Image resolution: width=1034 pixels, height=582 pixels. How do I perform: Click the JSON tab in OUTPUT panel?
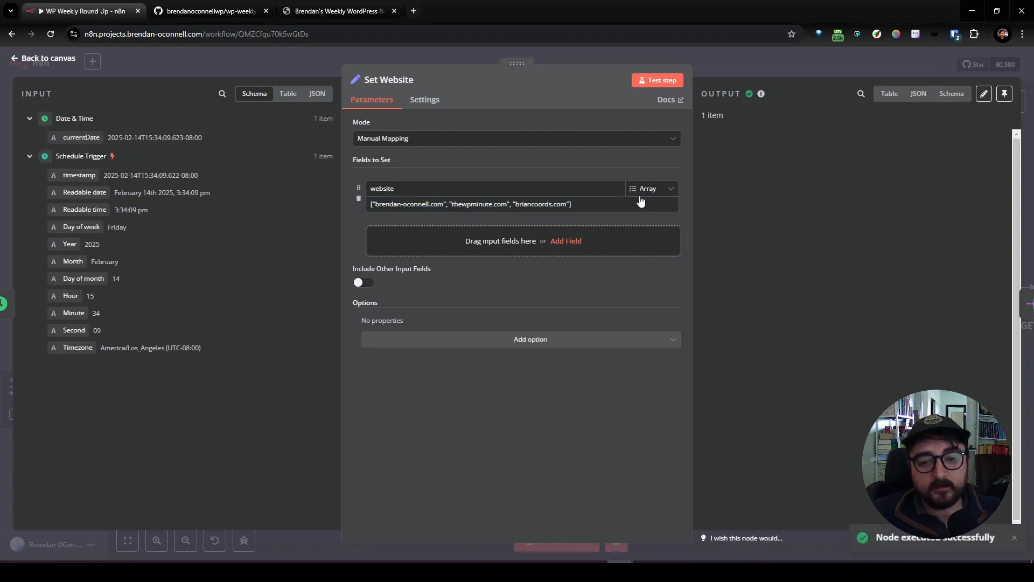pos(918,93)
